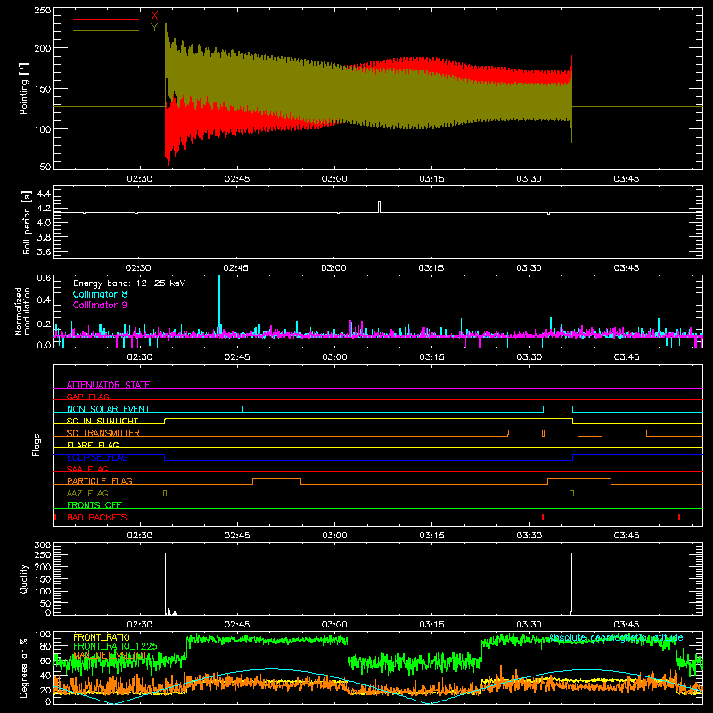Image resolution: width=713 pixels, height=713 pixels.
Task: Click the 03:15 tick label under Quality plot
Action: pos(431,625)
